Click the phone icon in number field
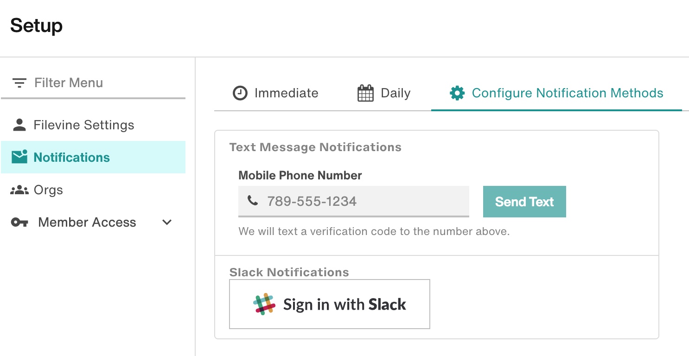 253,201
